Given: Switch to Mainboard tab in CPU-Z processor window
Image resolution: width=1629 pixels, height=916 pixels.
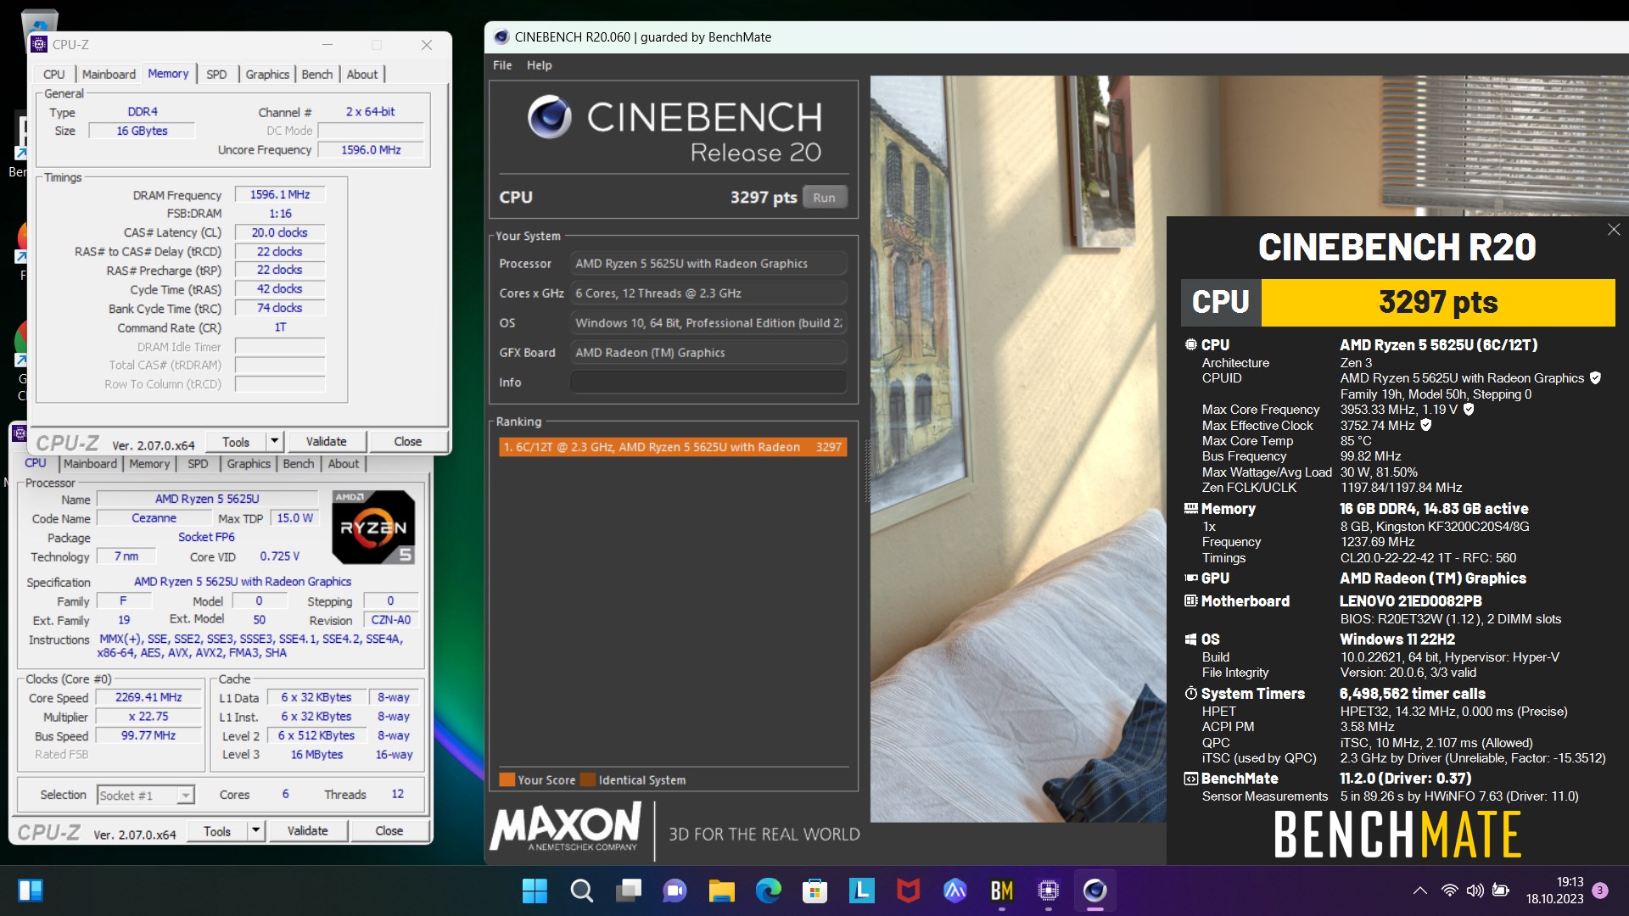Looking at the screenshot, I should (90, 464).
